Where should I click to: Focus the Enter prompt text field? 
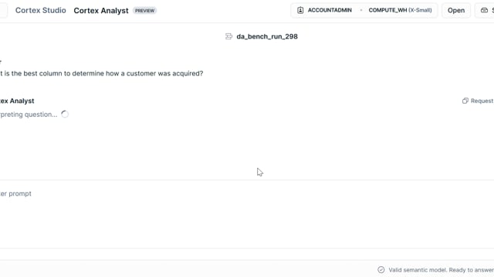tap(247, 214)
